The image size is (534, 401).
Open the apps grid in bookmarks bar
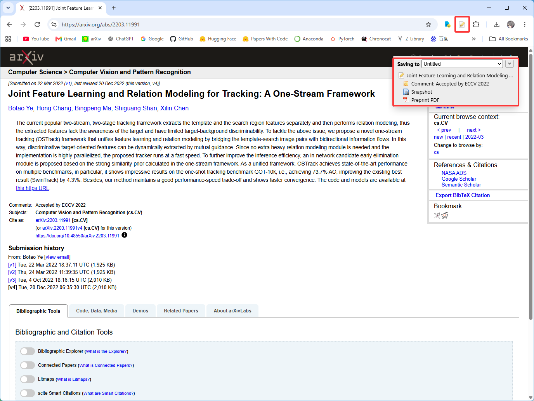click(x=8, y=39)
